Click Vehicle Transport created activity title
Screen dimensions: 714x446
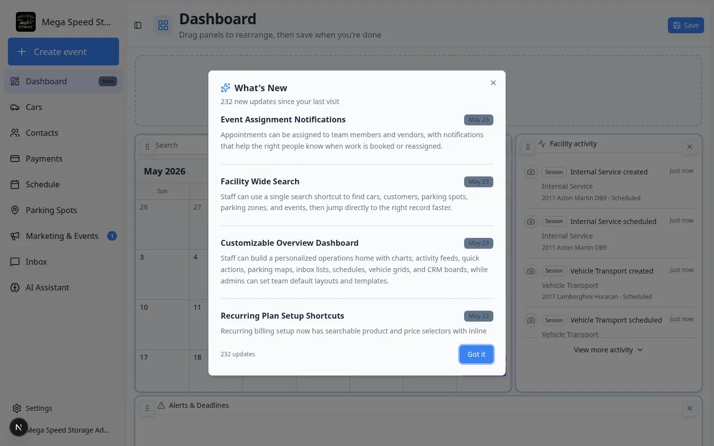click(x=611, y=271)
